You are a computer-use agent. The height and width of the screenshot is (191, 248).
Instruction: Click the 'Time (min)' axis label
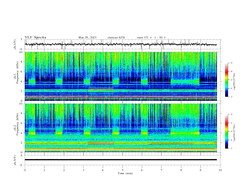125,173
